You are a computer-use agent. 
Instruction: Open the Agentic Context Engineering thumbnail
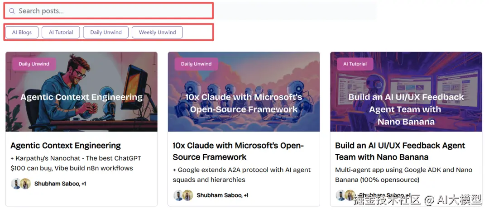pyautogui.click(x=81, y=97)
